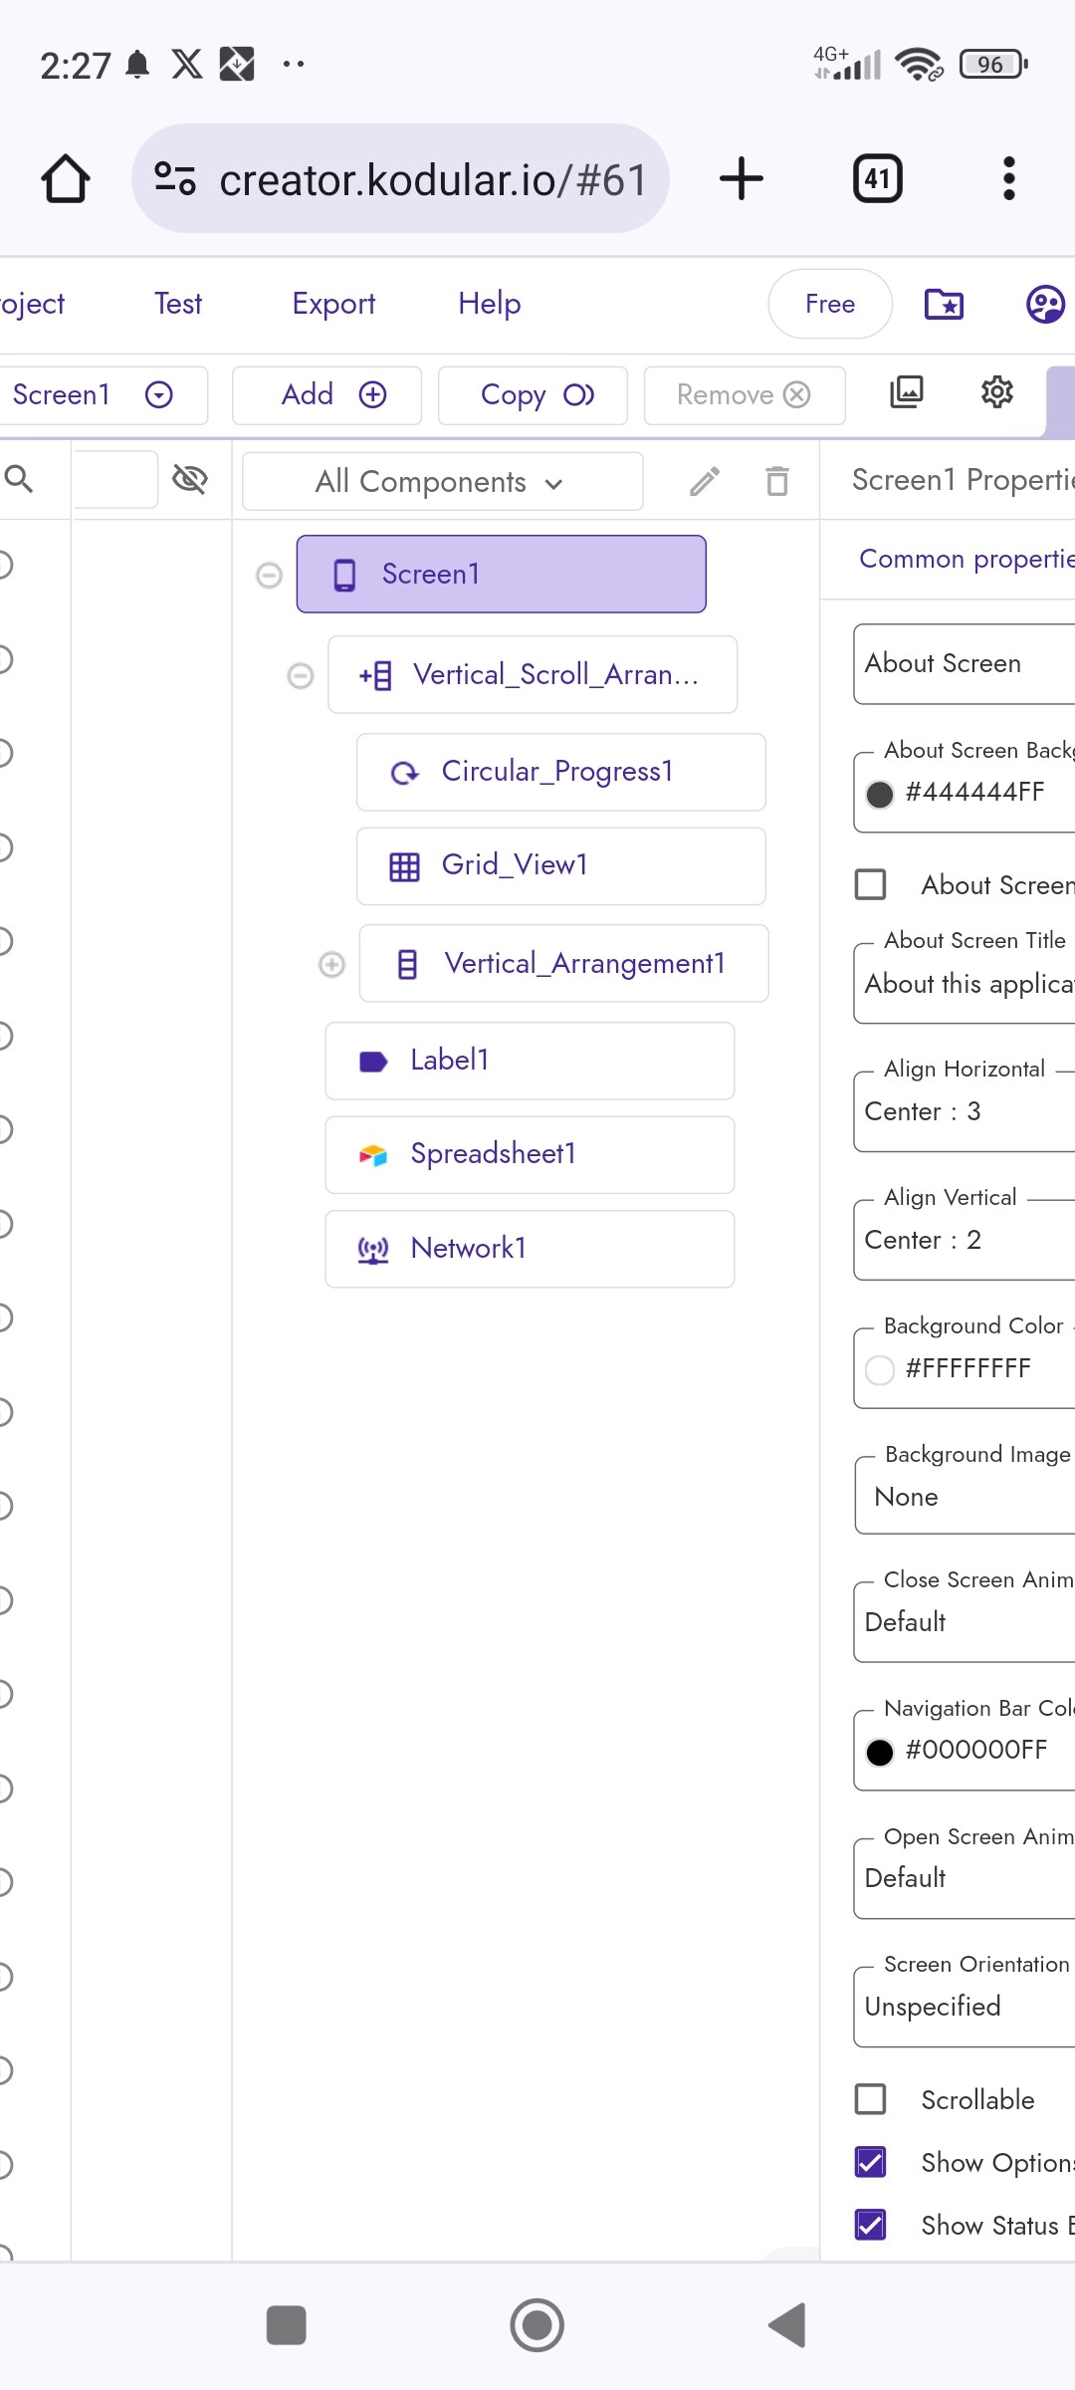Open the Export menu
The height and width of the screenshot is (2390, 1075).
point(333,304)
